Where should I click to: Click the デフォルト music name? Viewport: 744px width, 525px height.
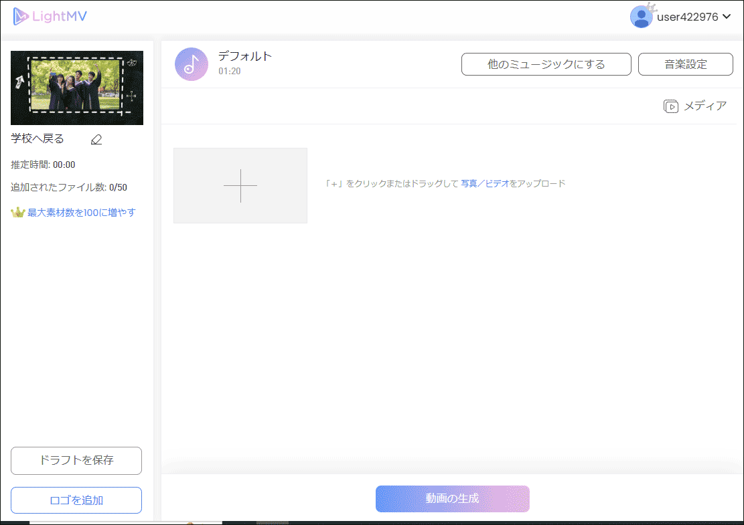(x=245, y=56)
